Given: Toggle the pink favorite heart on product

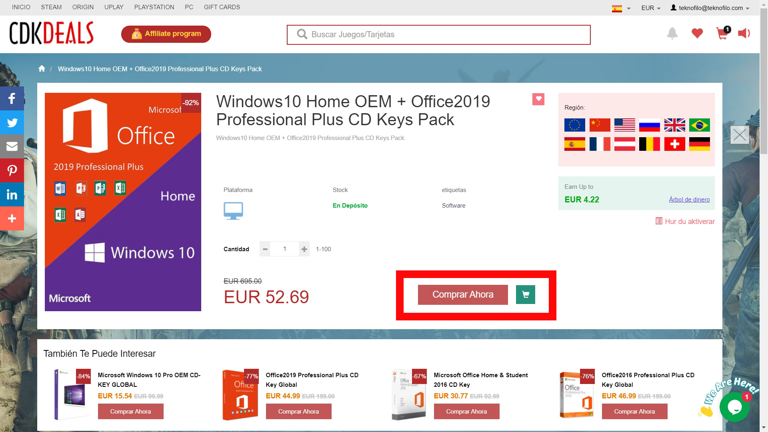Looking at the screenshot, I should tap(538, 99).
